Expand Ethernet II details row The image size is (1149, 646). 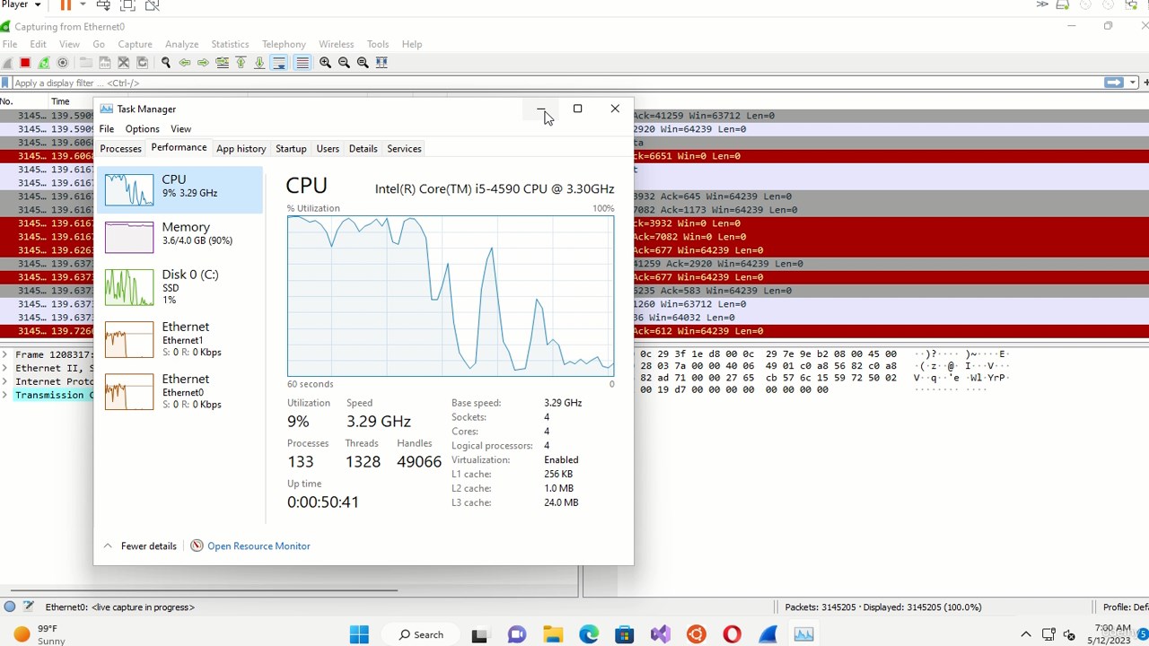(4, 368)
